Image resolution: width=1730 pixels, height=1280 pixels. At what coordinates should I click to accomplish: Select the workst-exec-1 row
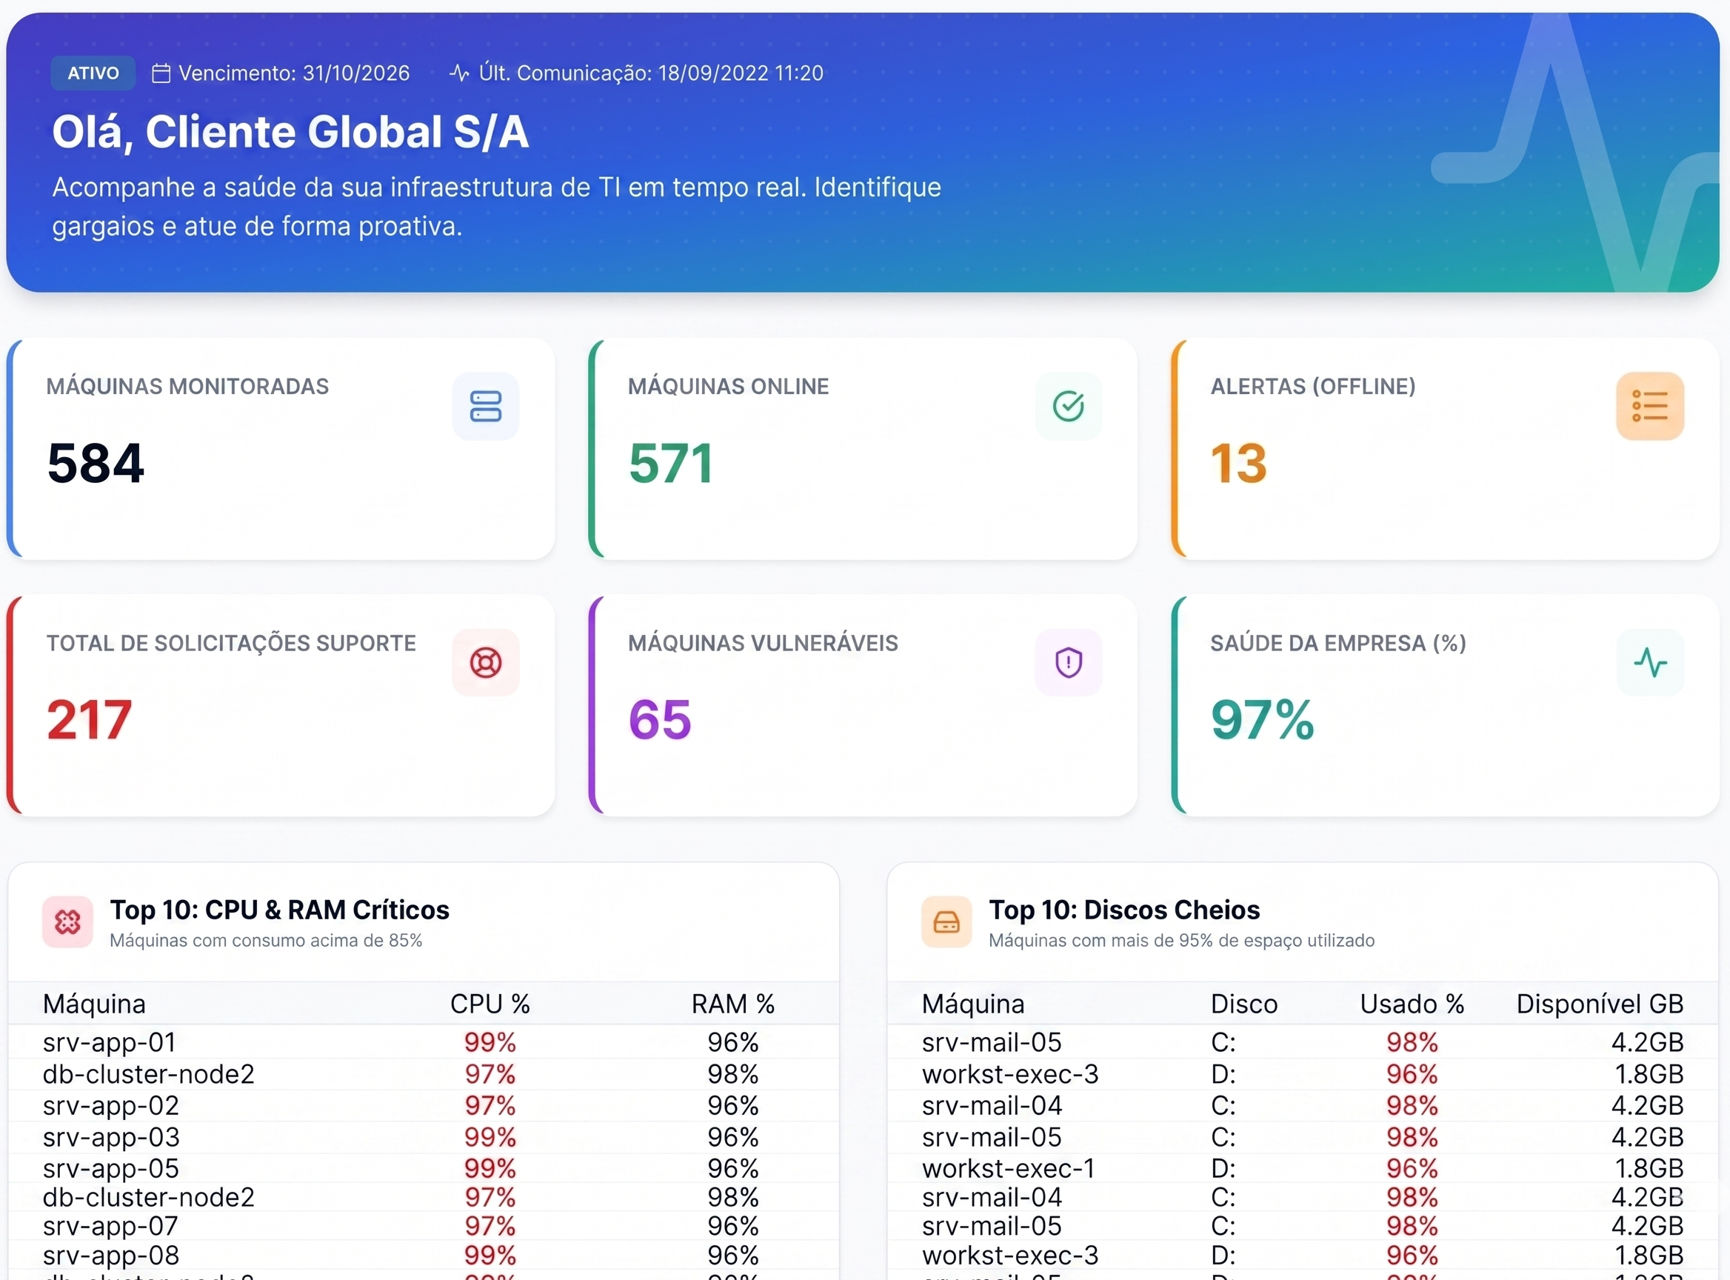(x=1303, y=1168)
